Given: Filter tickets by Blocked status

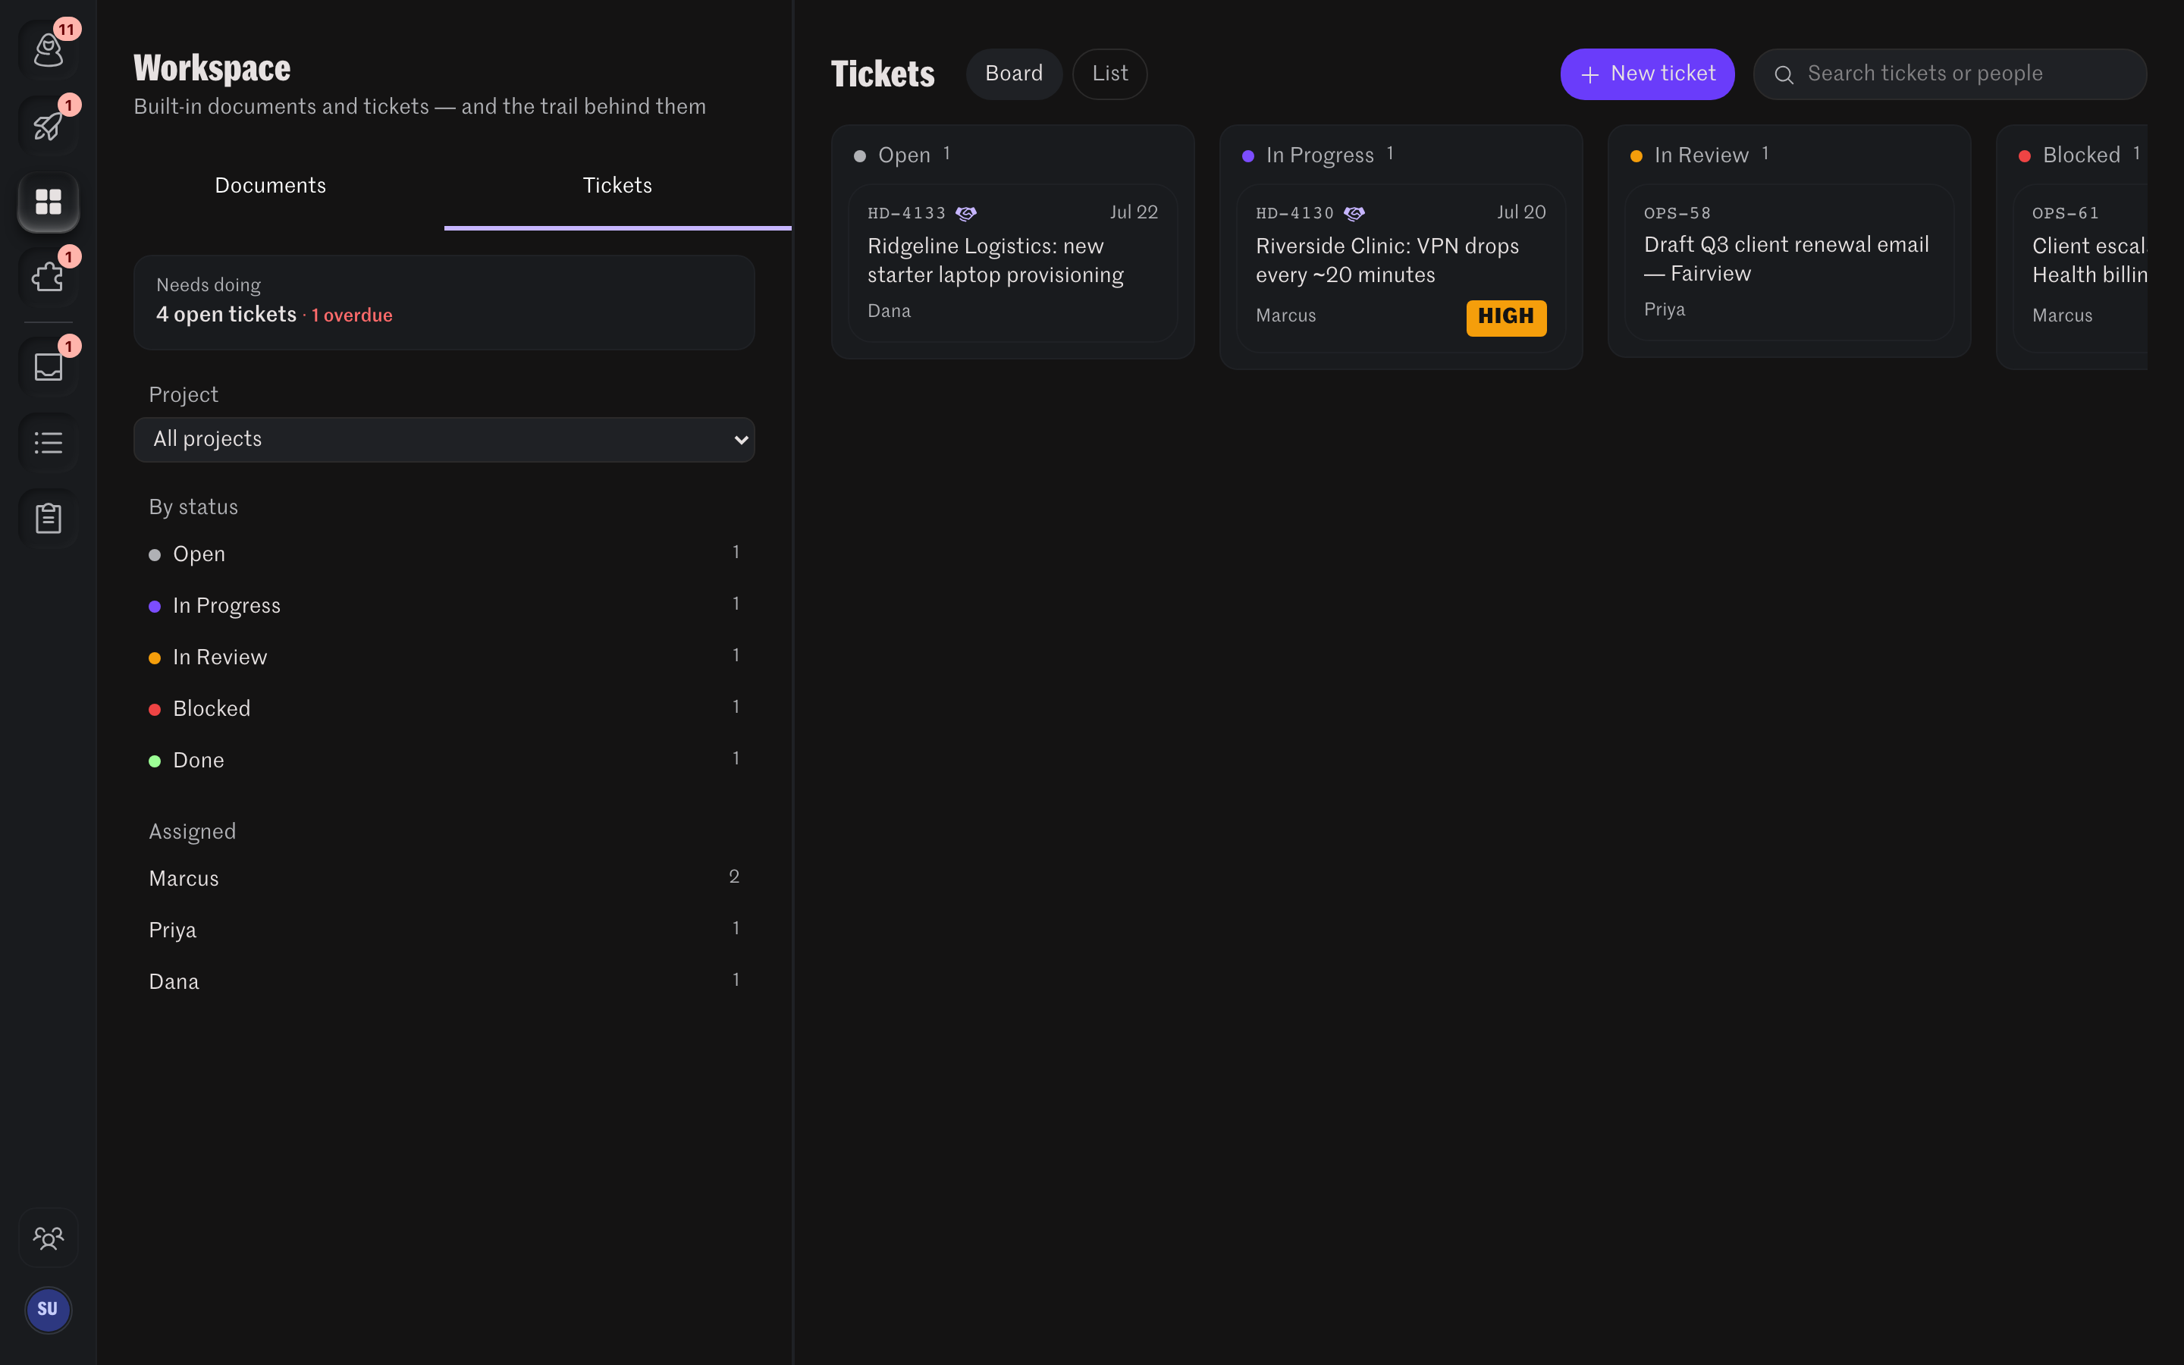Looking at the screenshot, I should (x=444, y=709).
